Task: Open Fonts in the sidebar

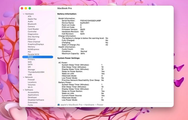Action: (30, 105)
